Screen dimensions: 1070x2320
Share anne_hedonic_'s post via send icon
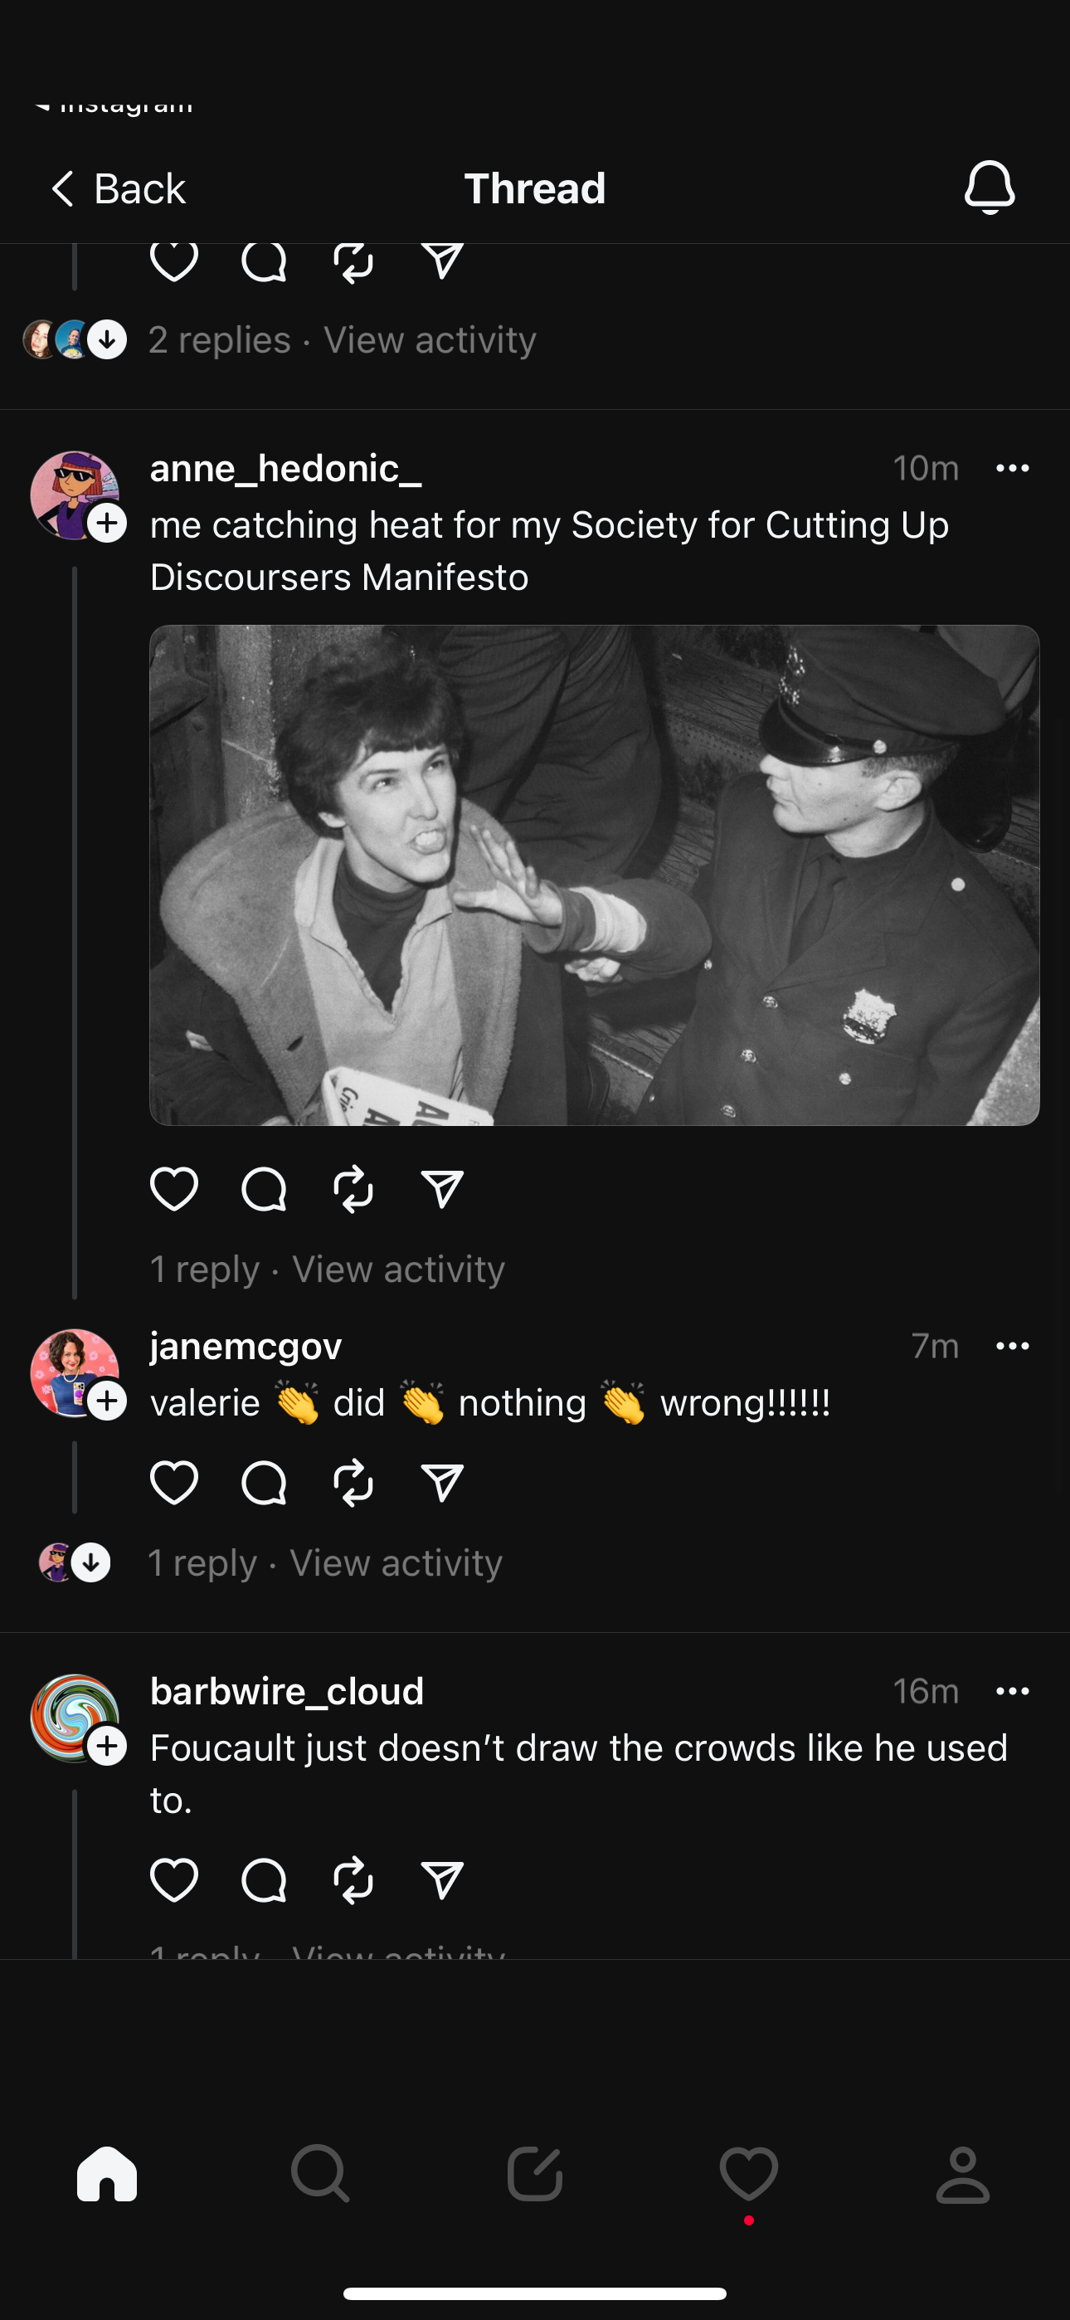pos(442,1189)
